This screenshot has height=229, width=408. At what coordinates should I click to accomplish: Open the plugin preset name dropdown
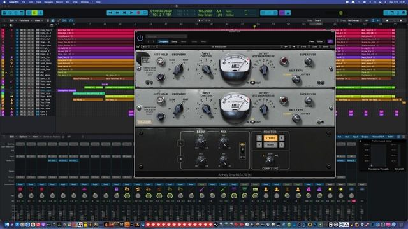pos(166,36)
